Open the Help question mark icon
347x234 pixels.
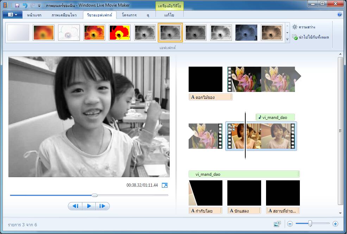(x=339, y=15)
